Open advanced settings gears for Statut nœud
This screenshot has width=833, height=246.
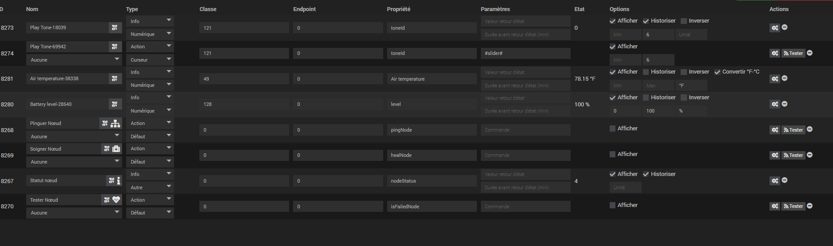click(774, 181)
